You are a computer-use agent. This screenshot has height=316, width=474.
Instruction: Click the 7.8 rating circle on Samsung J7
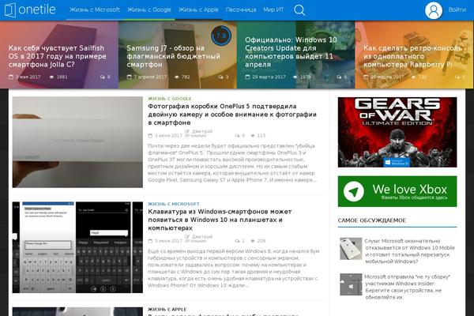pos(221,36)
